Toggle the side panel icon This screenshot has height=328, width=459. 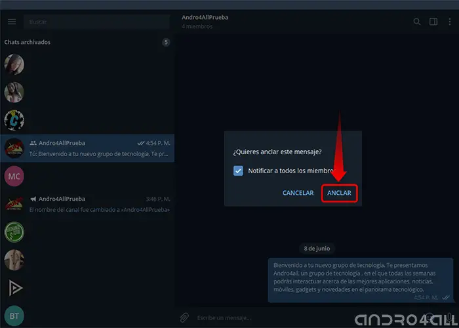pyautogui.click(x=433, y=22)
